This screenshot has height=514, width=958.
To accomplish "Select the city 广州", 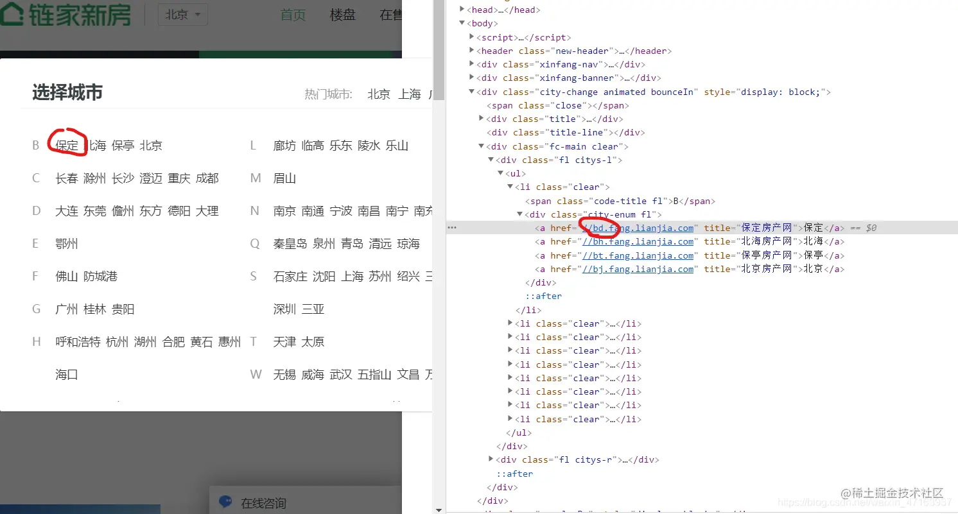I will point(67,309).
